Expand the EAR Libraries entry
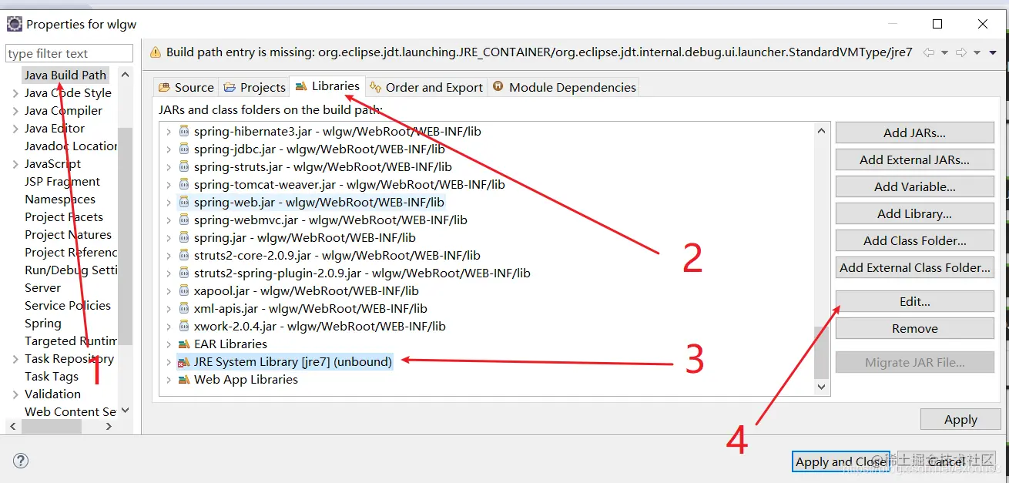 coord(169,344)
